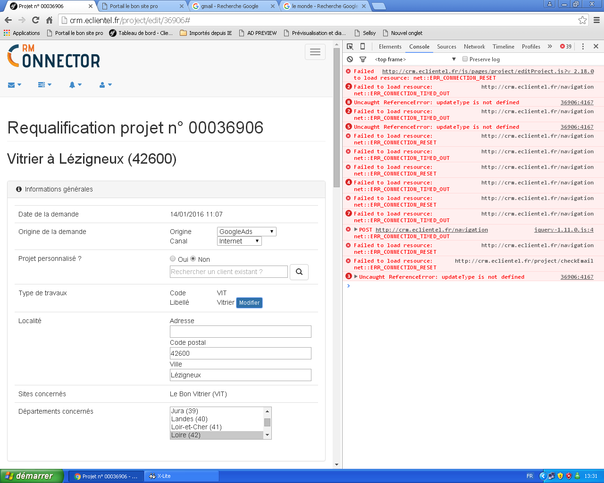The image size is (604, 483).
Task: Open the list menu dropdown in CRM navbar
Action: (44, 85)
